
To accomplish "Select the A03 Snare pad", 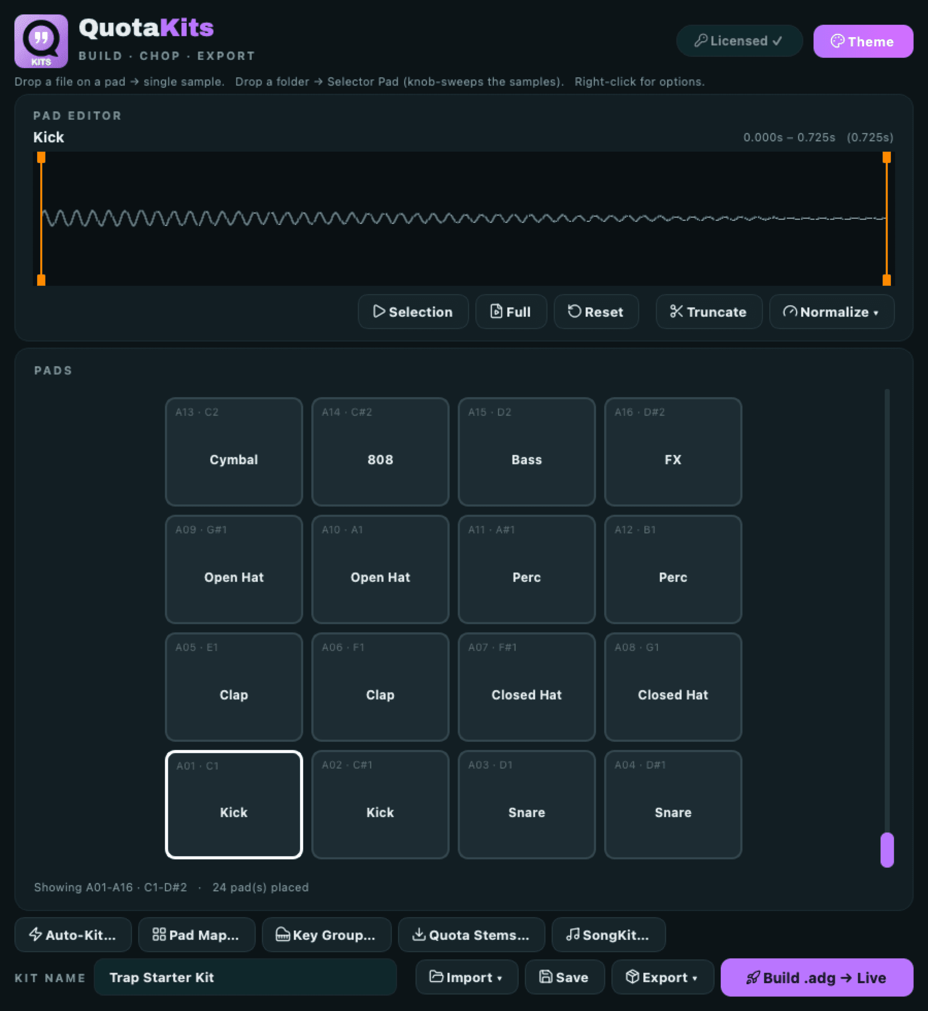I will [x=527, y=805].
